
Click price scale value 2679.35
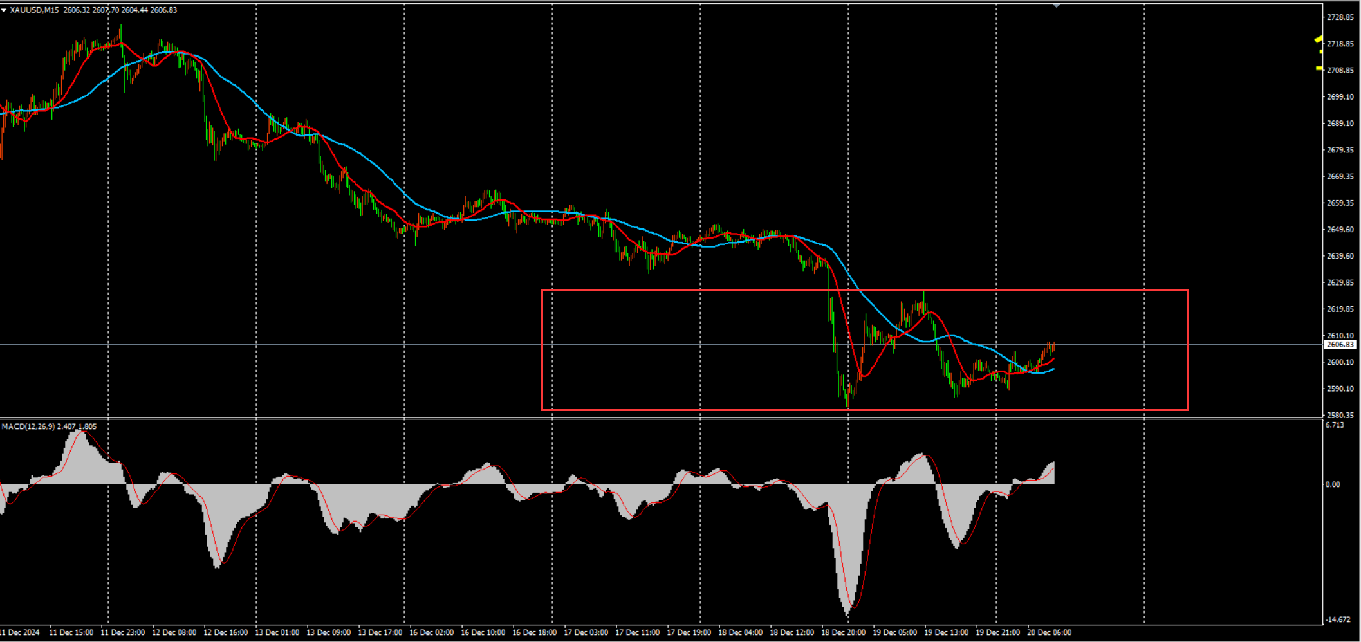pyautogui.click(x=1340, y=150)
